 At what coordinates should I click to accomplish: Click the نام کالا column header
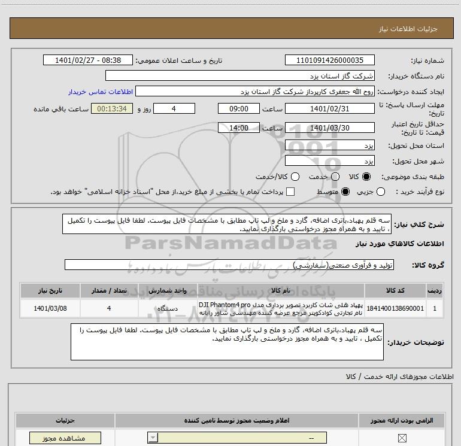(281, 290)
